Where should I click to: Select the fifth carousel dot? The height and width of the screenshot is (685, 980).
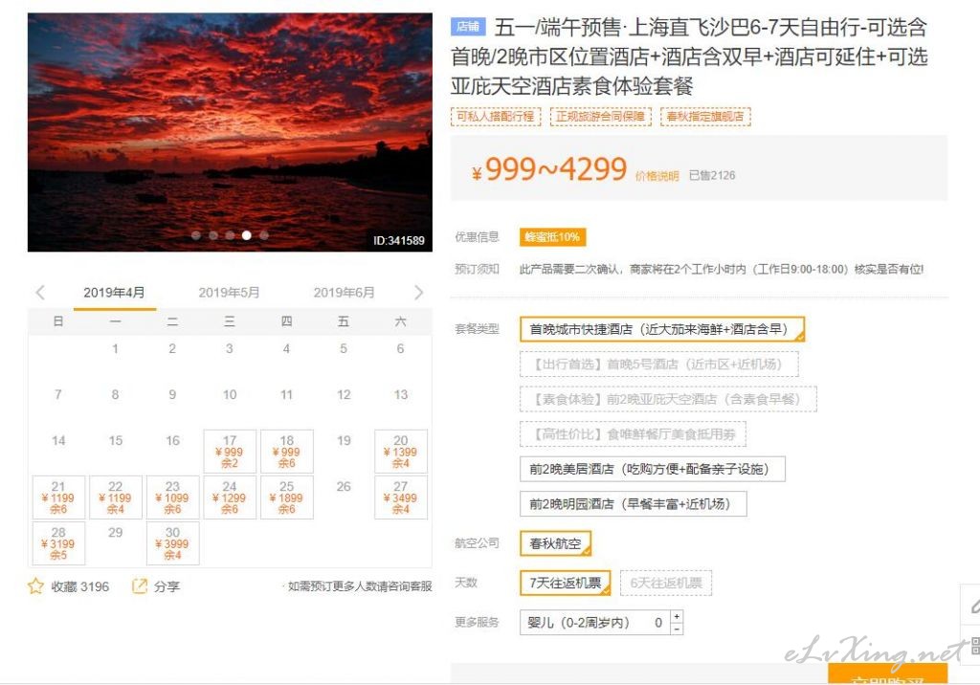tap(264, 235)
